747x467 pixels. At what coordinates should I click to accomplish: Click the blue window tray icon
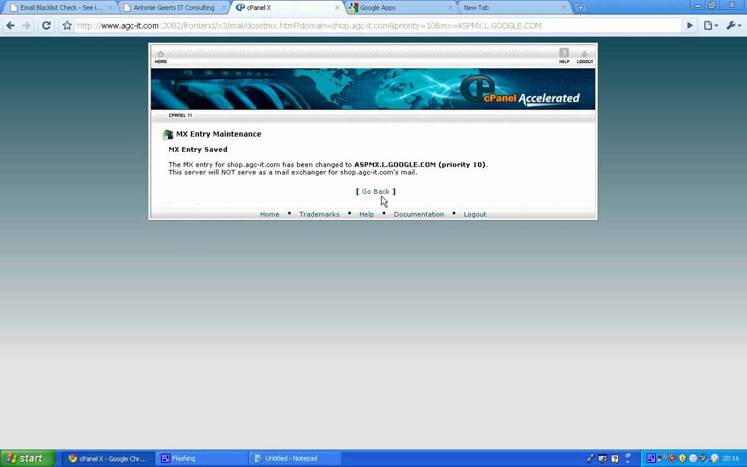pyautogui.click(x=651, y=459)
